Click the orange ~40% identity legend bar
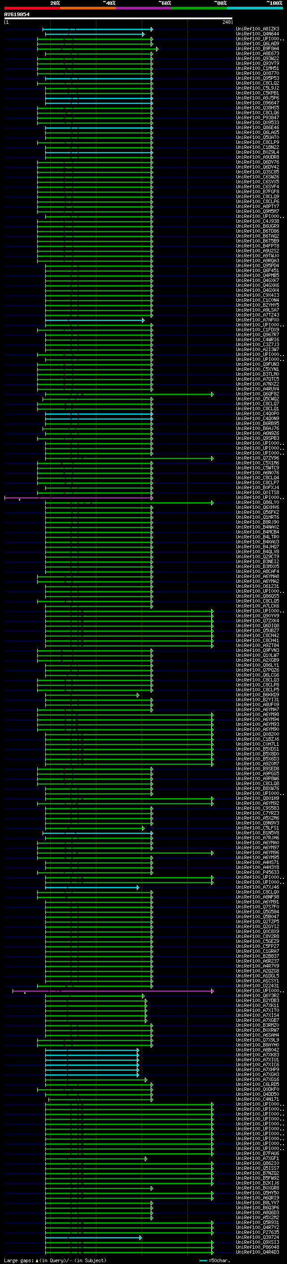Image resolution: width=287 pixels, height=1264 pixels. pos(88,8)
